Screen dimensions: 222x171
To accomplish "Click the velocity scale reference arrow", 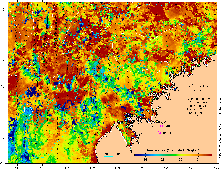I will [x=195, y=116].
